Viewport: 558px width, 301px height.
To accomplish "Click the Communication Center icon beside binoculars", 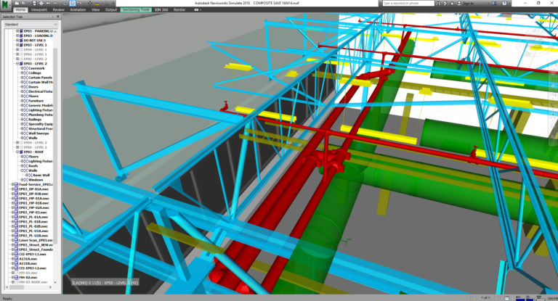I will tap(445, 3).
